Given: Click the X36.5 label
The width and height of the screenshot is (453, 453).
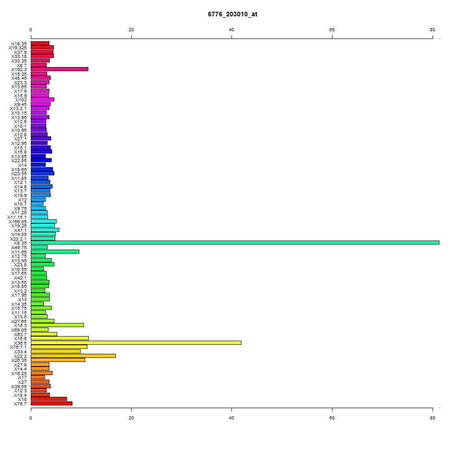Looking at the screenshot, I should coord(20,343).
